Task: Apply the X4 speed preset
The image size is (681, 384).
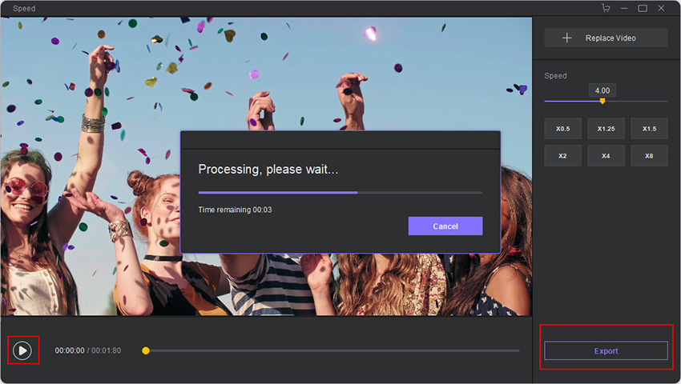Action: coord(606,156)
